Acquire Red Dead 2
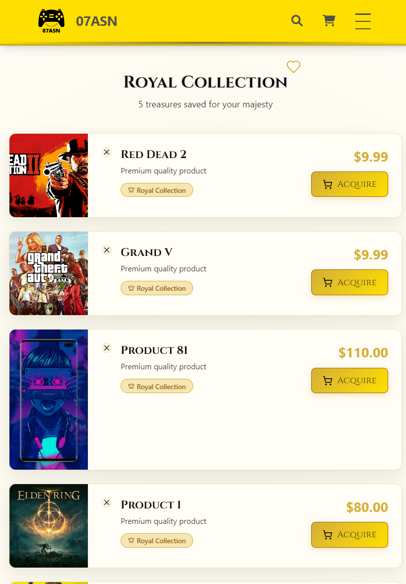 point(349,184)
